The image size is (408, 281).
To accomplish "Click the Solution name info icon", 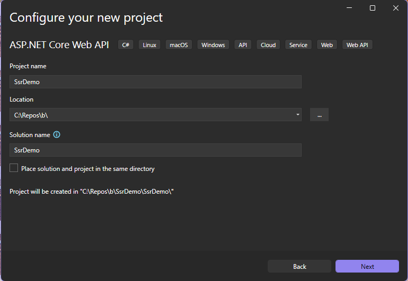I will pos(57,134).
